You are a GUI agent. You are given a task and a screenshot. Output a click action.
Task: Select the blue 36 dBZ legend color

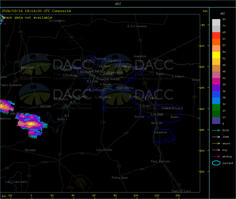[216, 94]
